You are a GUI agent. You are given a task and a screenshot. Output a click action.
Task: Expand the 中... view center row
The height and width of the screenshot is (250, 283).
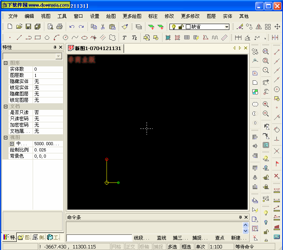coord(12,144)
